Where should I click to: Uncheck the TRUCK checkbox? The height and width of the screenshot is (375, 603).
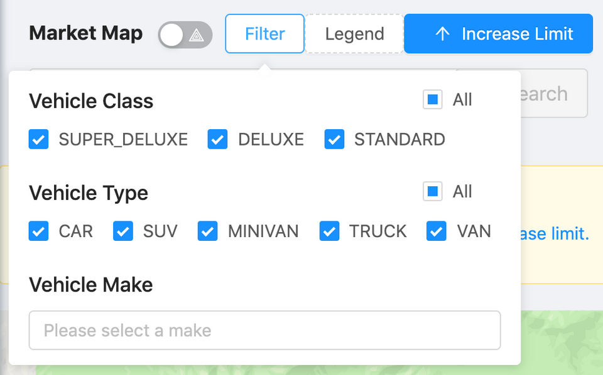click(x=329, y=231)
